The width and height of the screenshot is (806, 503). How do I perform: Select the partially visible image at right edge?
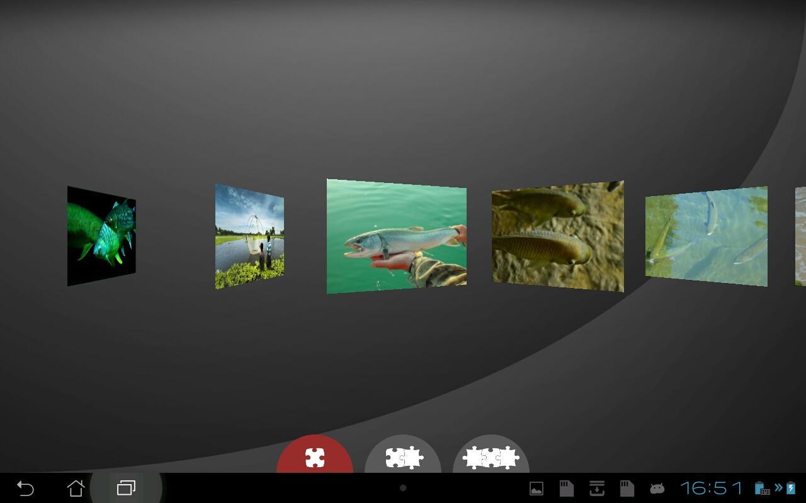pos(800,236)
